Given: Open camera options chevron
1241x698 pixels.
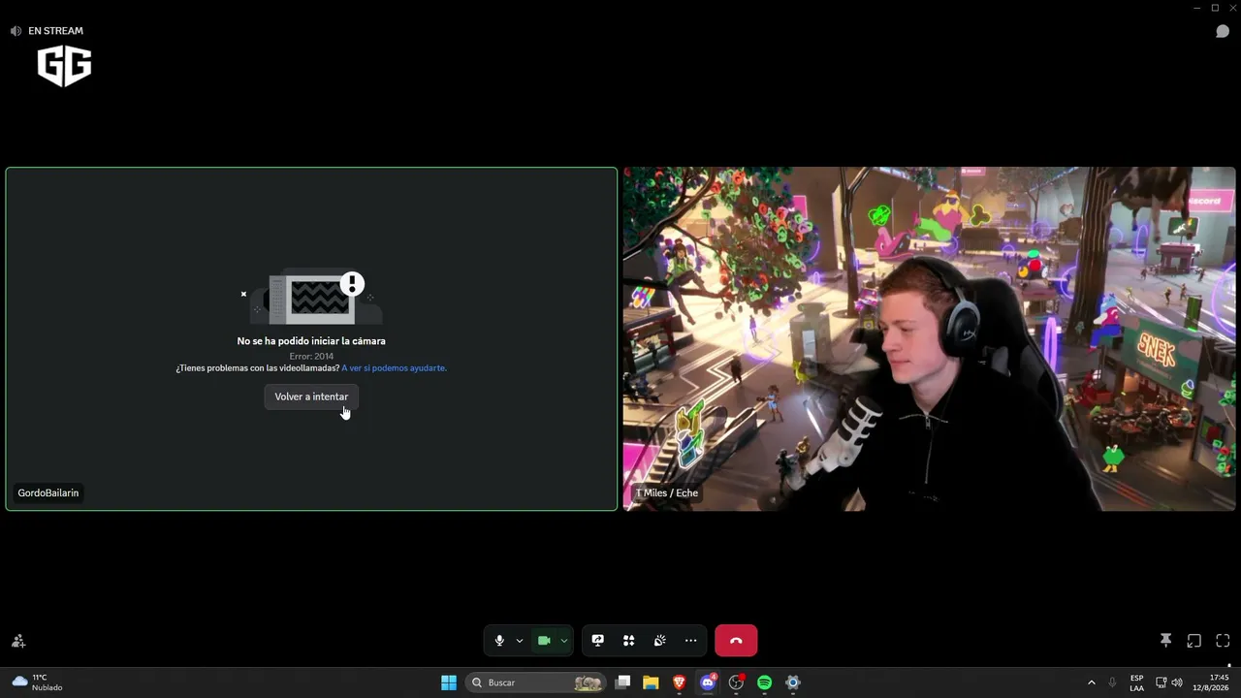Looking at the screenshot, I should pos(563,641).
